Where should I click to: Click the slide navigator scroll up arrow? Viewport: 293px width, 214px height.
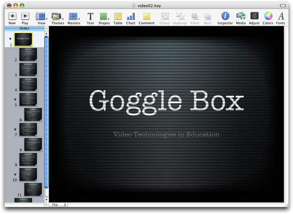click(x=46, y=34)
